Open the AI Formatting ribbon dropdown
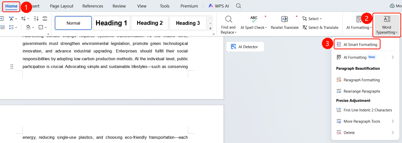Screen dimensions: 402x143 pos(371,28)
